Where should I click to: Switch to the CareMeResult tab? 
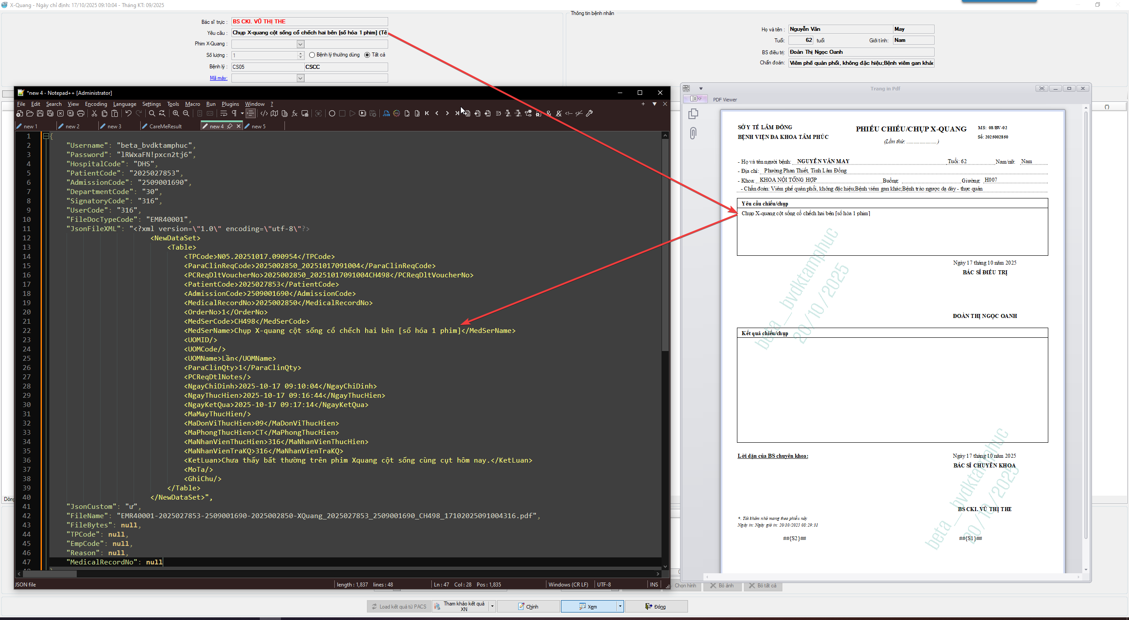click(x=165, y=126)
